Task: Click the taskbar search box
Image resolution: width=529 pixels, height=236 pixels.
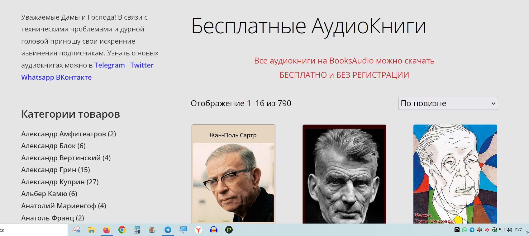Action: 34,230
